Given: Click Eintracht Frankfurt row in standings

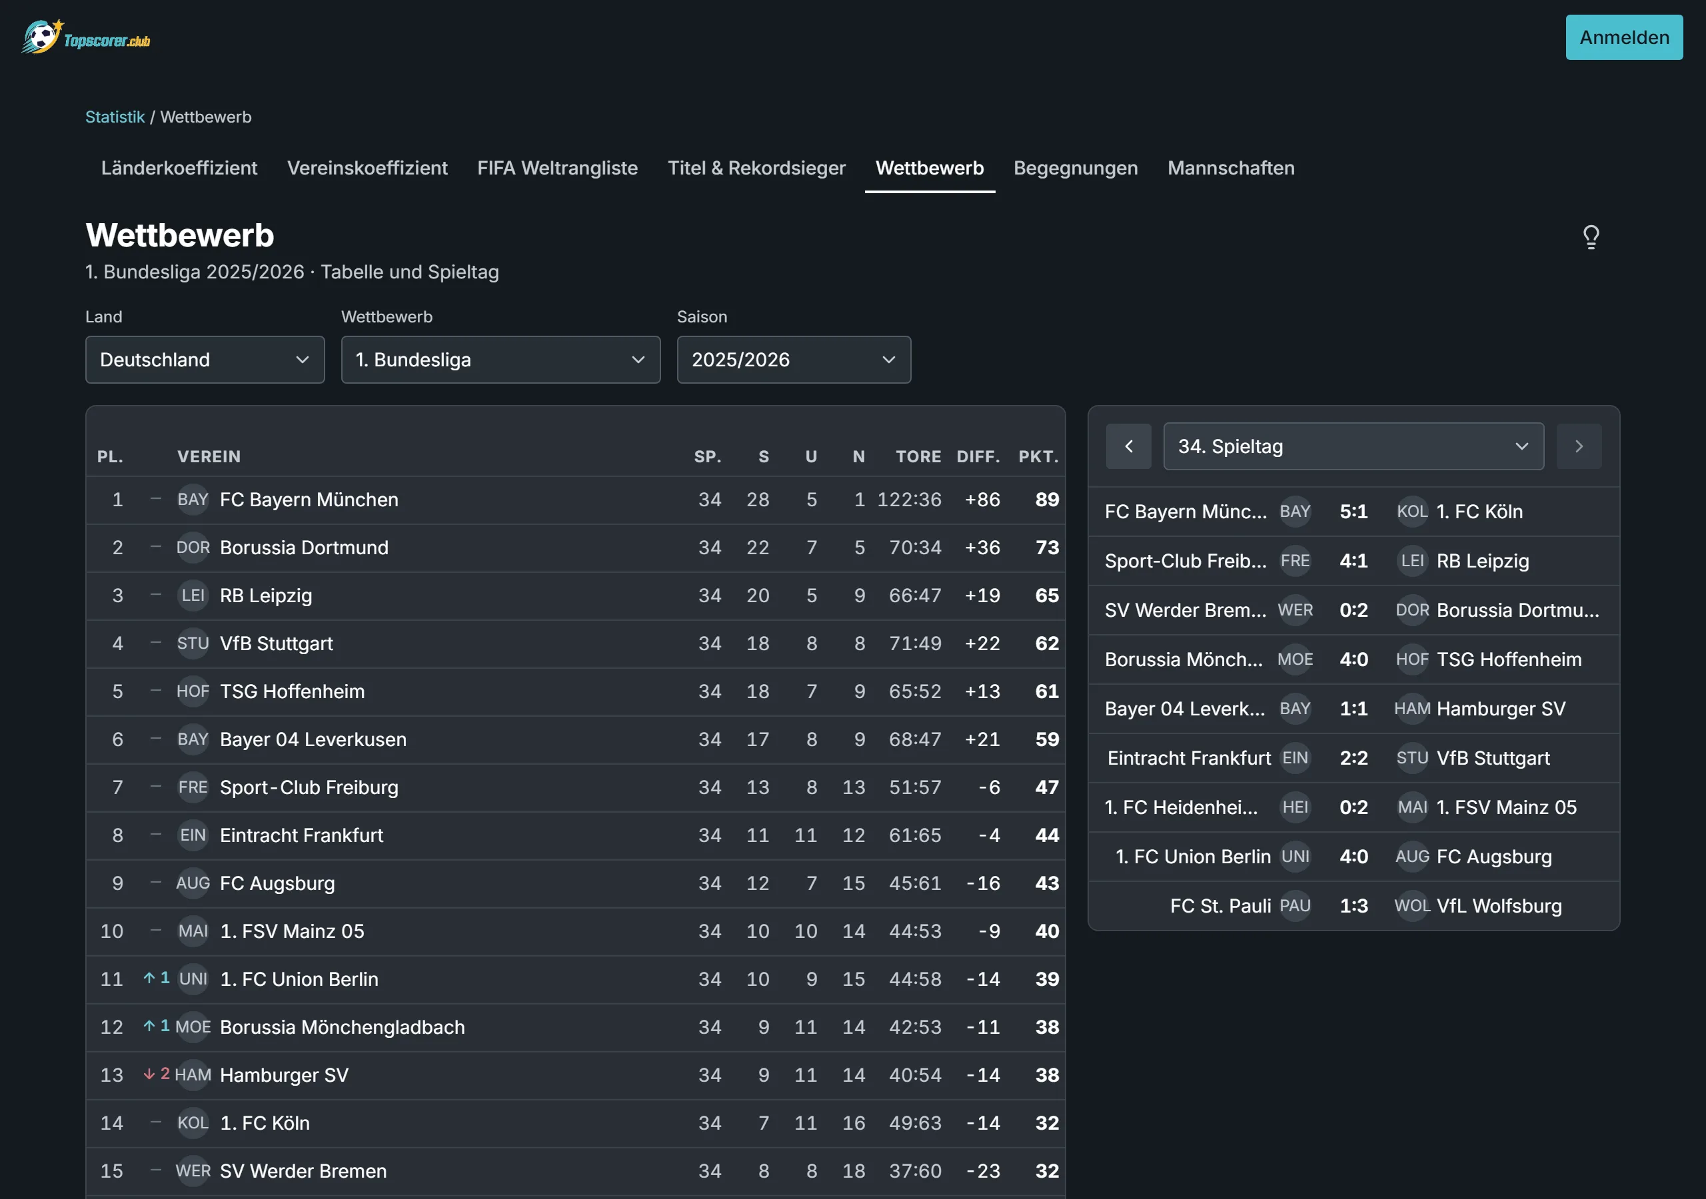Looking at the screenshot, I should [x=576, y=835].
